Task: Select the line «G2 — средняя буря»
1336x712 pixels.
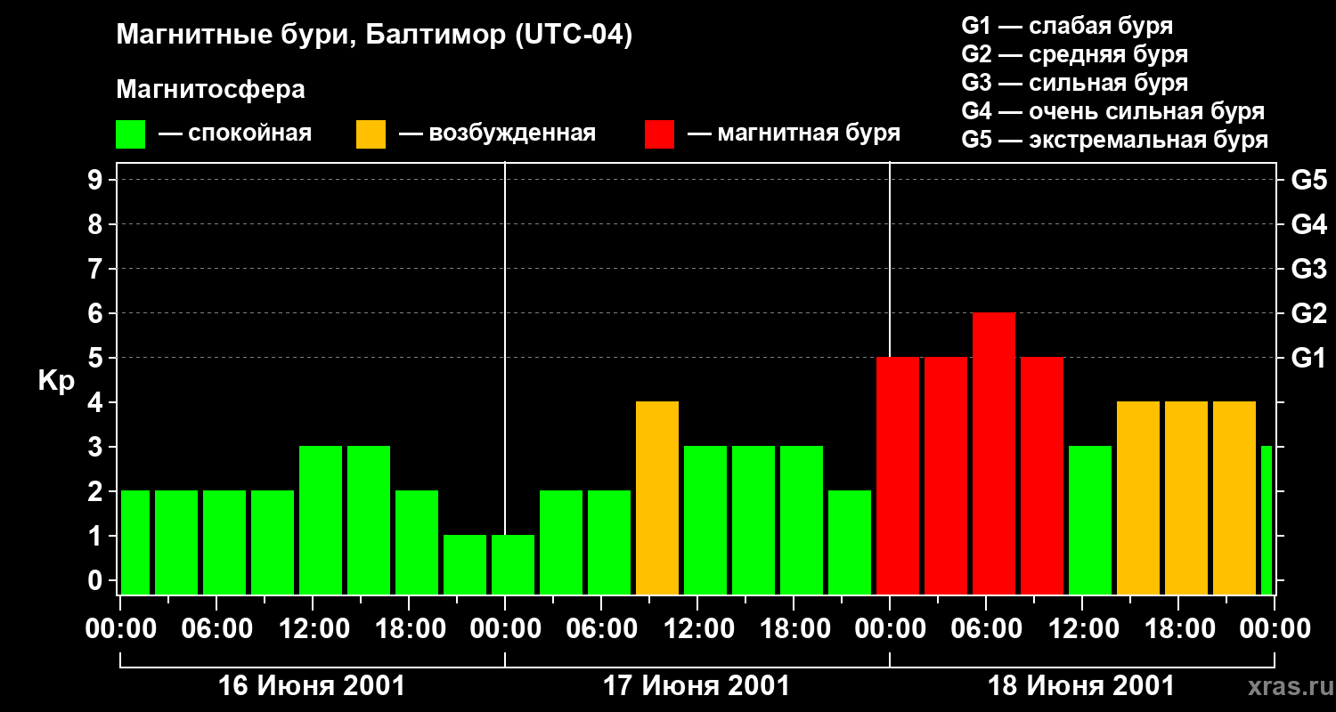Action: coord(1075,54)
